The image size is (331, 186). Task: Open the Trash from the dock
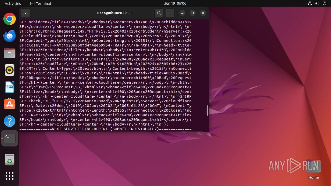[x=10, y=160]
